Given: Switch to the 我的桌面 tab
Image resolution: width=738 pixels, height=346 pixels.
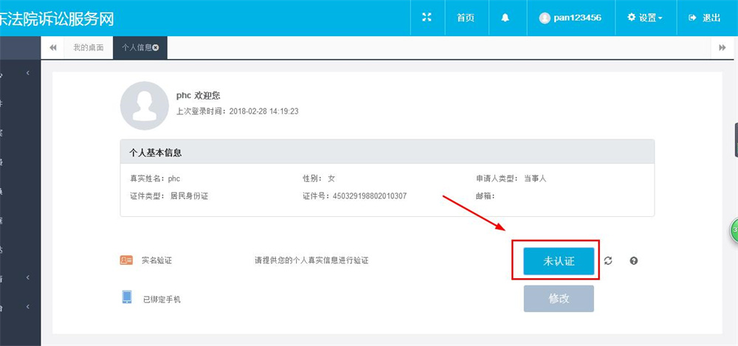Looking at the screenshot, I should coord(88,47).
